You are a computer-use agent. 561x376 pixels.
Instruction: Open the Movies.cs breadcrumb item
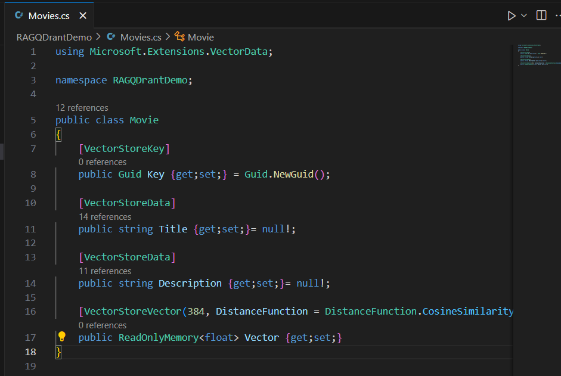141,37
